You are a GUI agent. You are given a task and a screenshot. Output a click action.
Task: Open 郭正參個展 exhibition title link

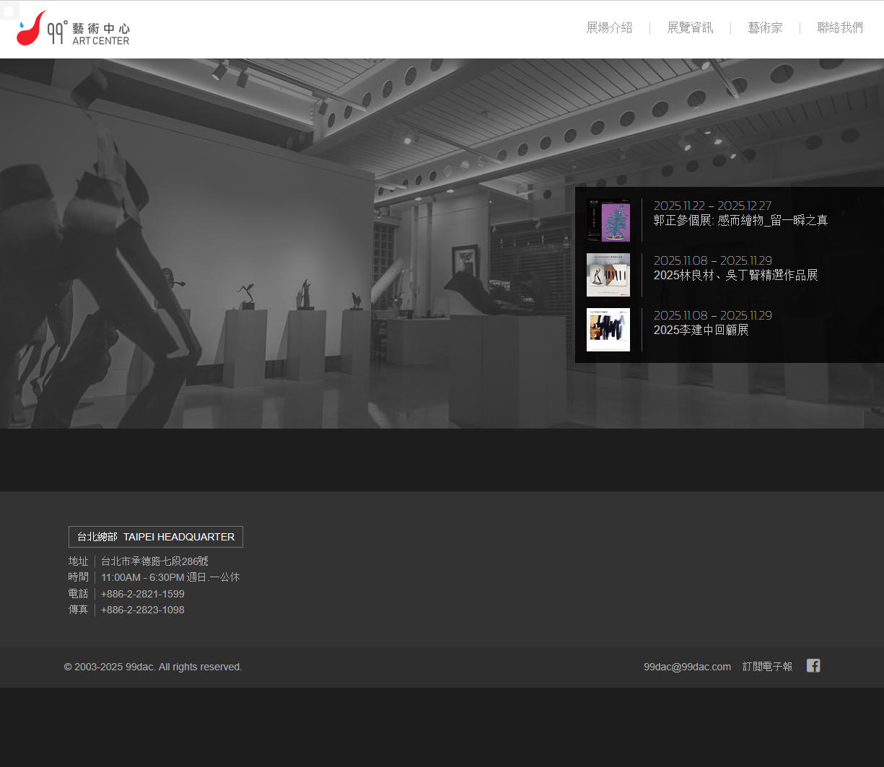pyautogui.click(x=740, y=221)
